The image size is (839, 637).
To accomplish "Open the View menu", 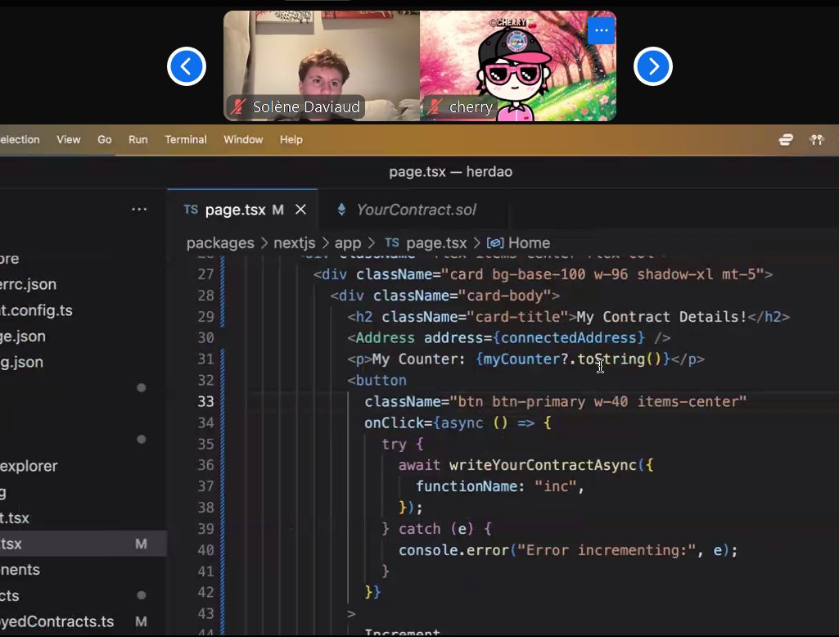I will tap(69, 140).
